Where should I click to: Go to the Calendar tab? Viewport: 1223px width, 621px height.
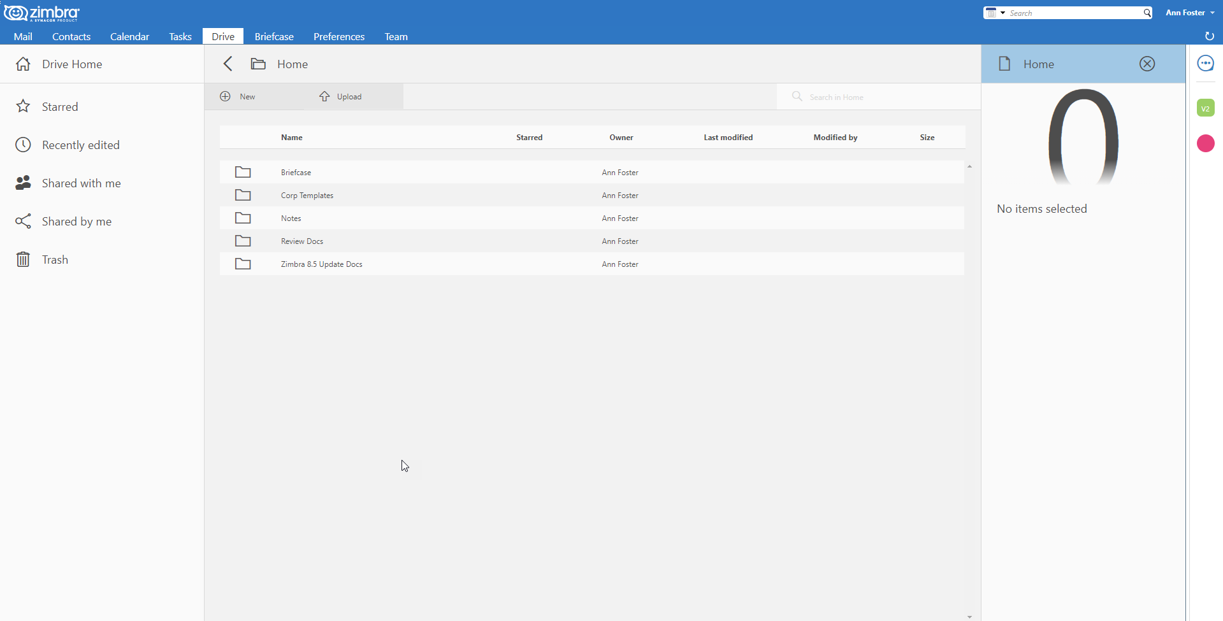129,36
